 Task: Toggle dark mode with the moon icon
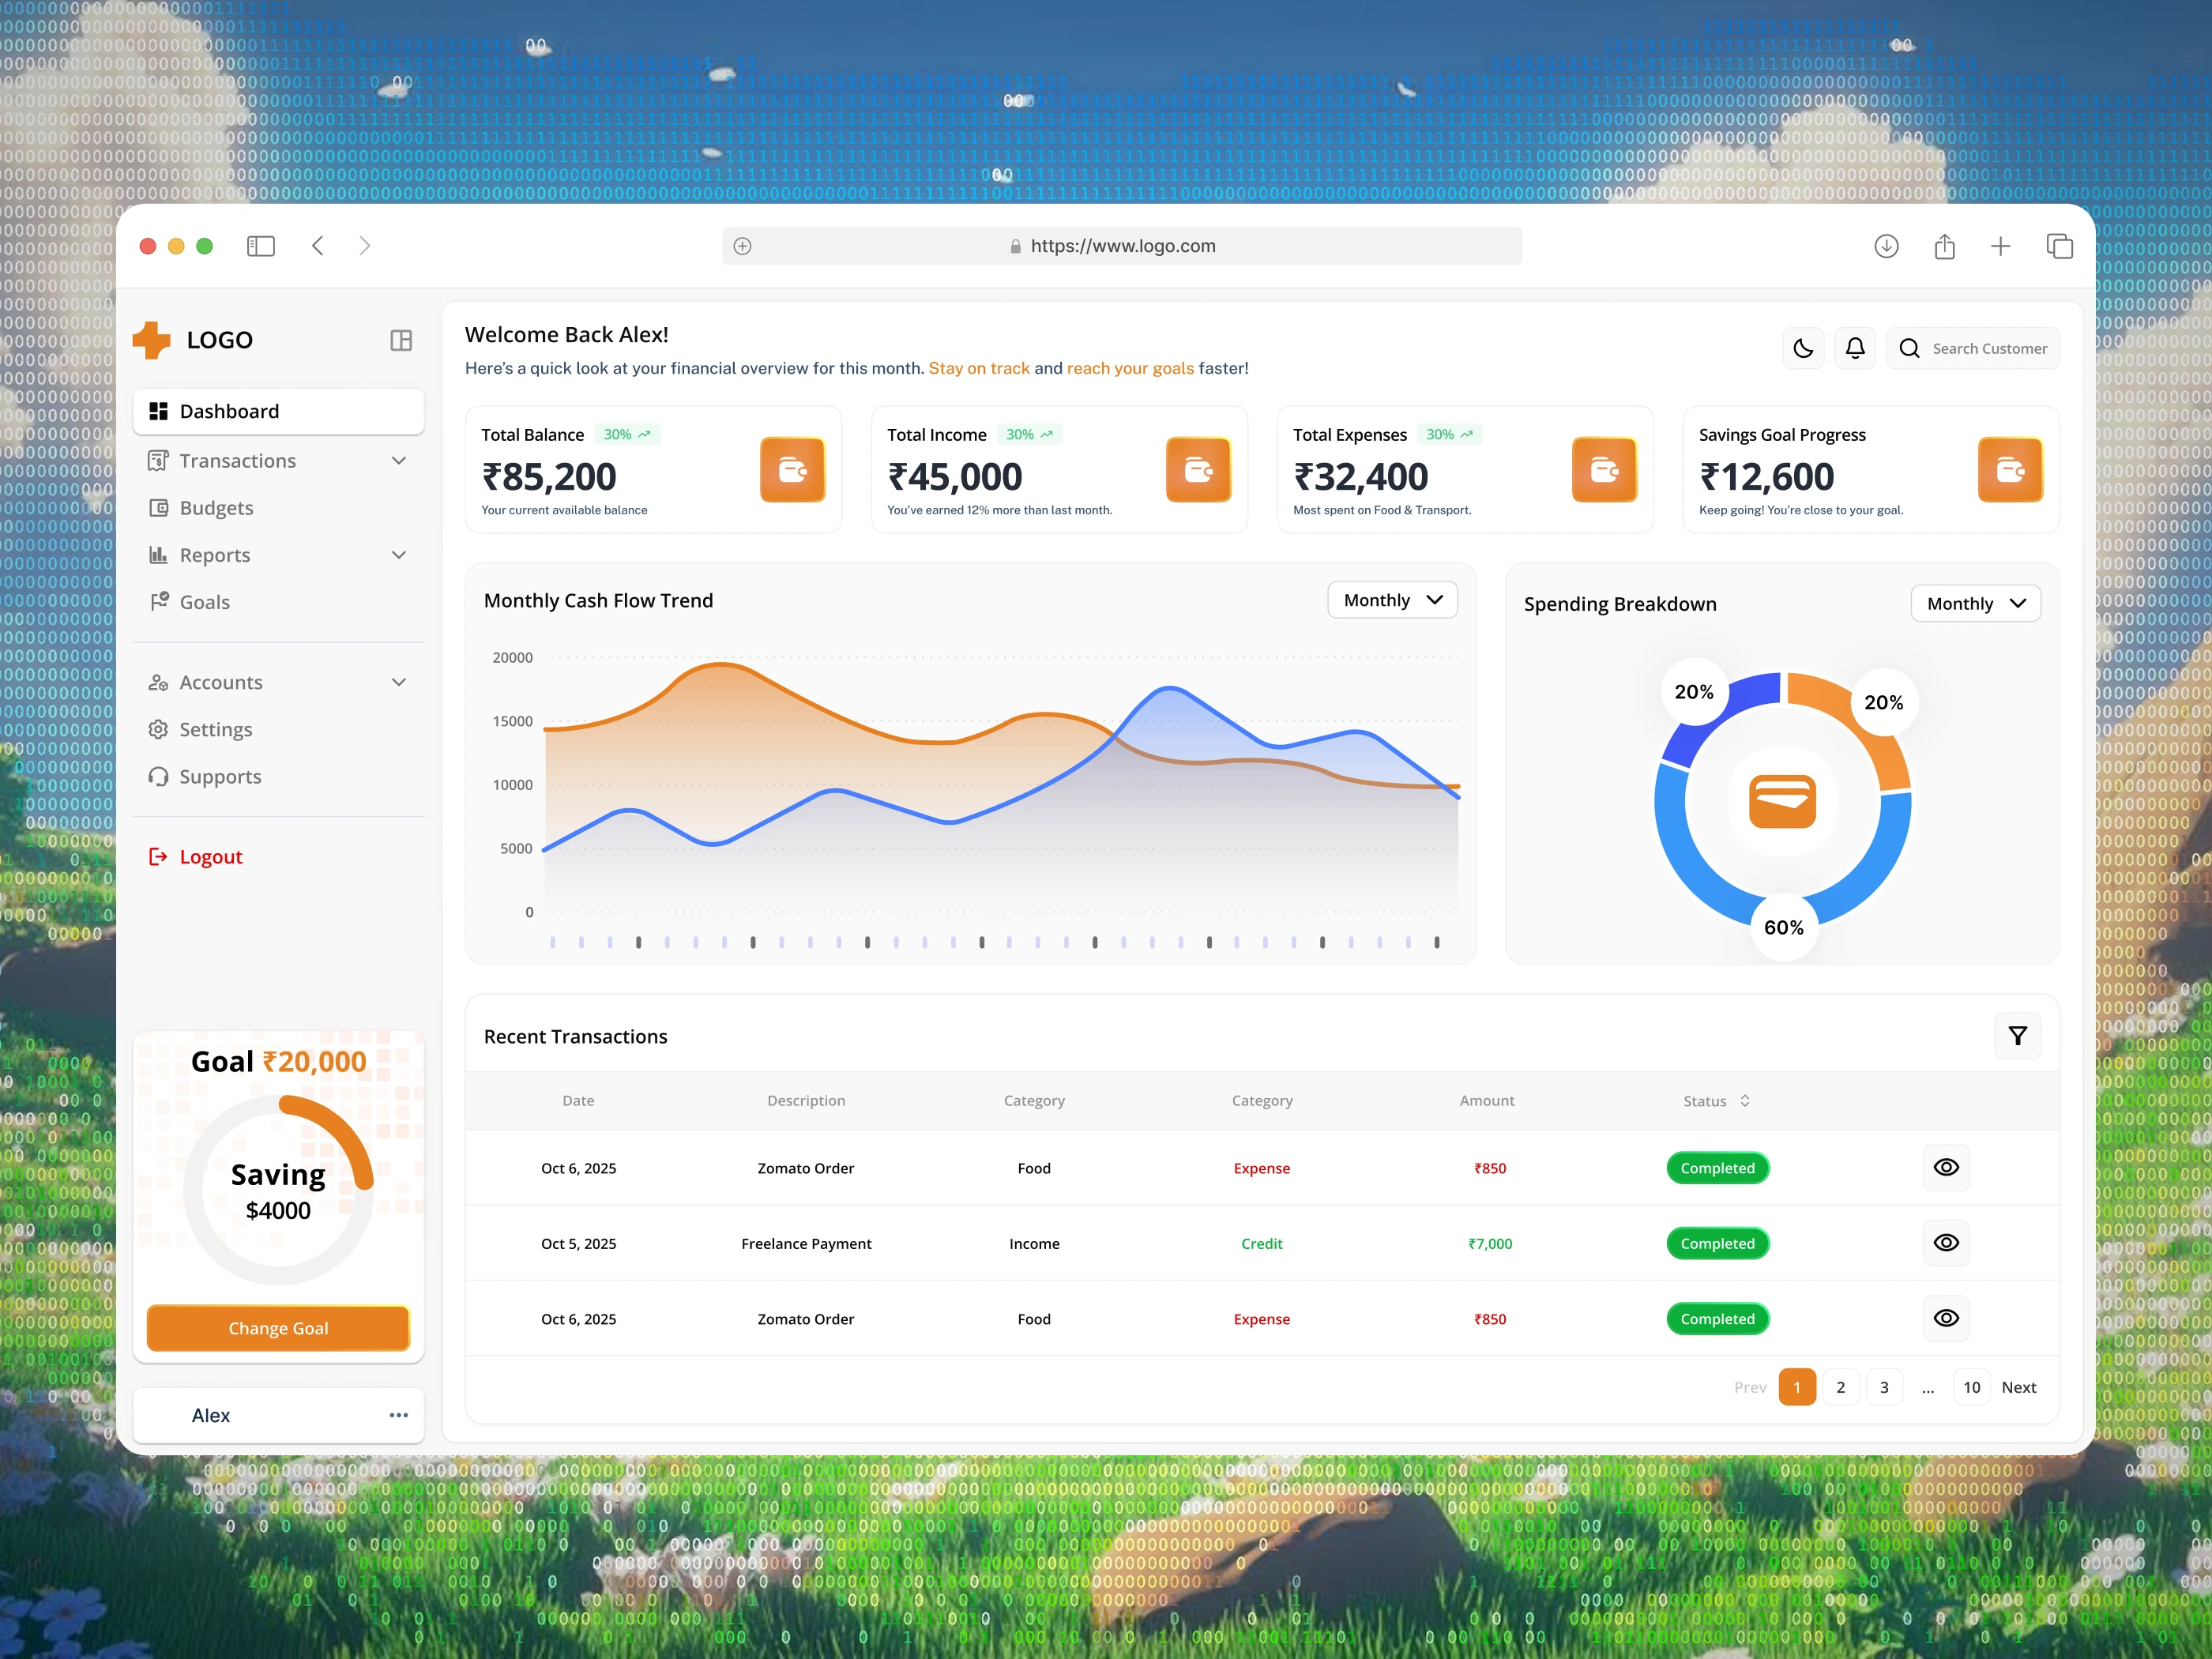tap(1803, 348)
